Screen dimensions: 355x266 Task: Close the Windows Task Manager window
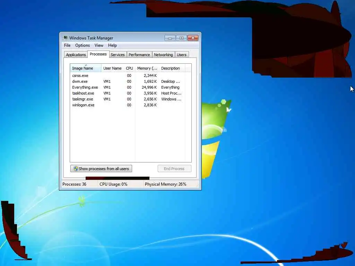(x=193, y=38)
